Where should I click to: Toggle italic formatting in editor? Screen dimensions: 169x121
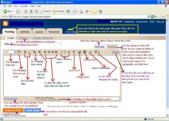tap(29, 52)
